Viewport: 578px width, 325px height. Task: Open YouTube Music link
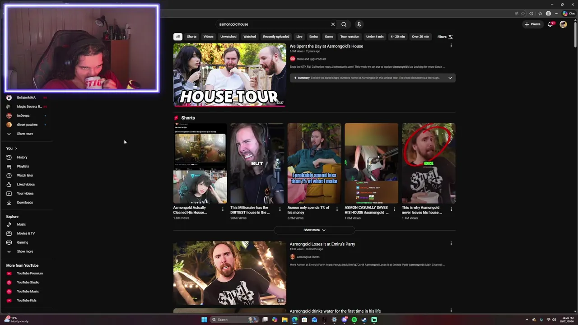[27, 292]
